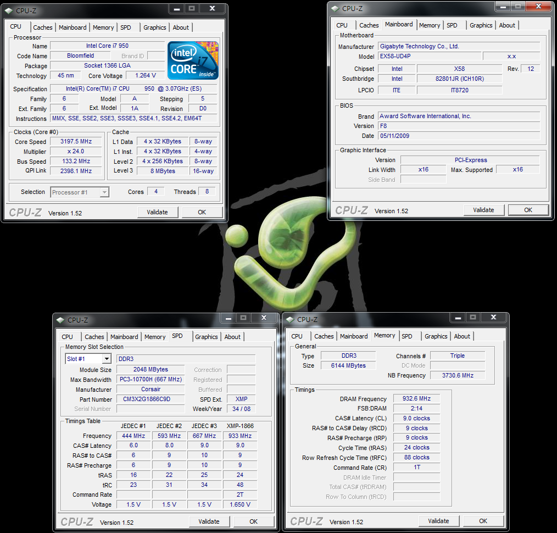This screenshot has width=557, height=533.
Task: Click the '3197.5 MHz' core speed value
Action: click(x=76, y=141)
